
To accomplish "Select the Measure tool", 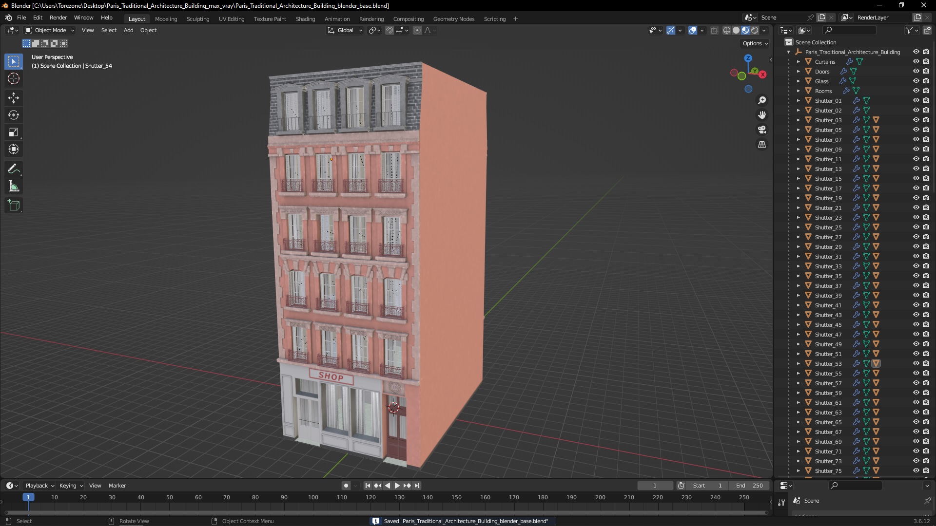I will tap(14, 186).
